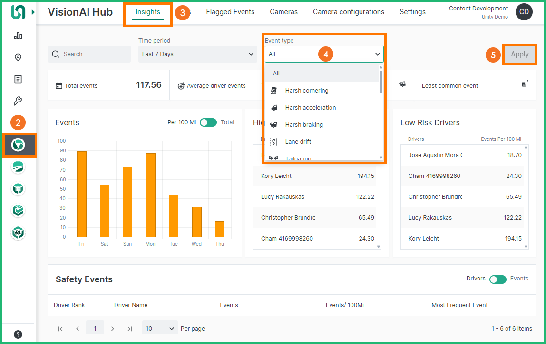Viewport: 546px width, 344px height.
Task: Switch to the Flagged Events tab
Action: pos(230,12)
